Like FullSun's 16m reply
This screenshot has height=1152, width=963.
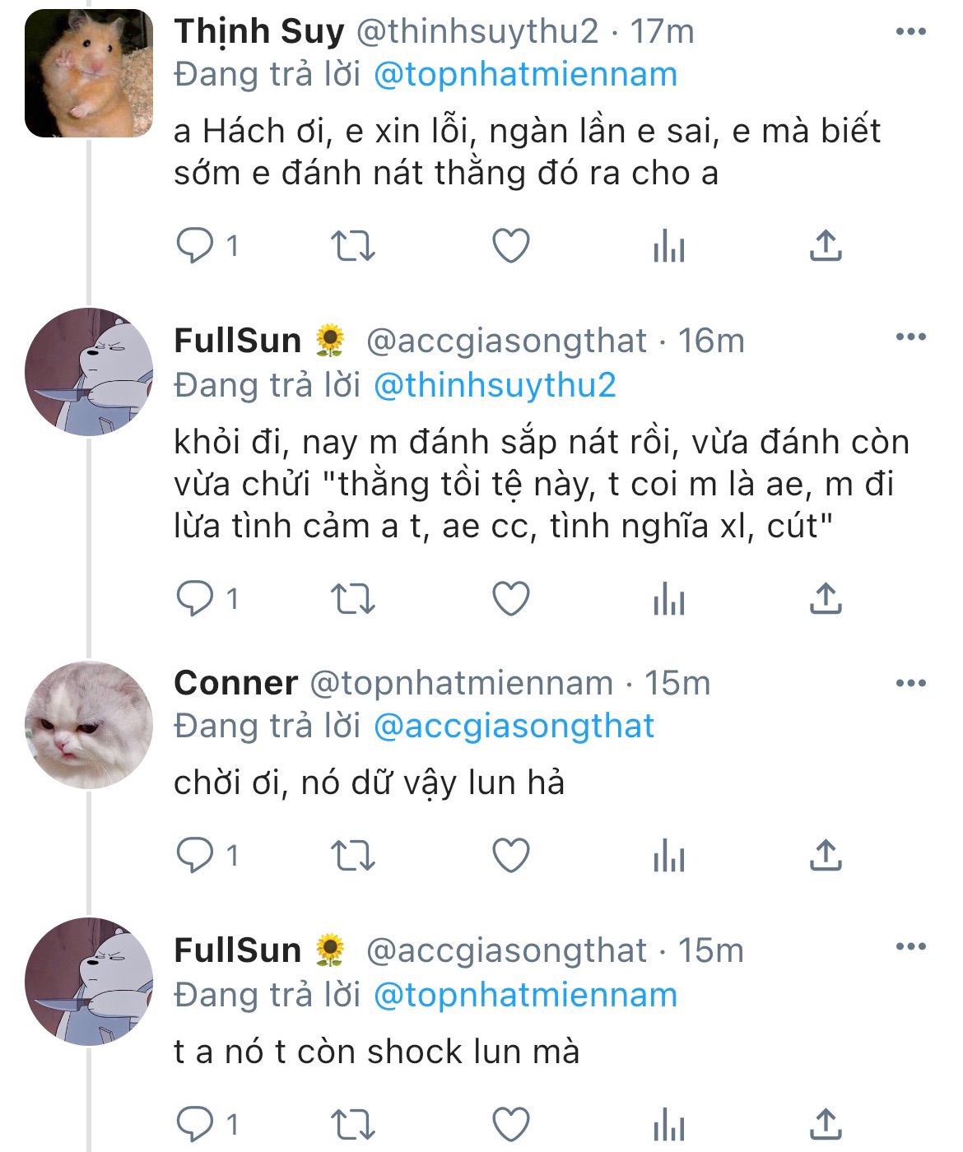pos(510,598)
